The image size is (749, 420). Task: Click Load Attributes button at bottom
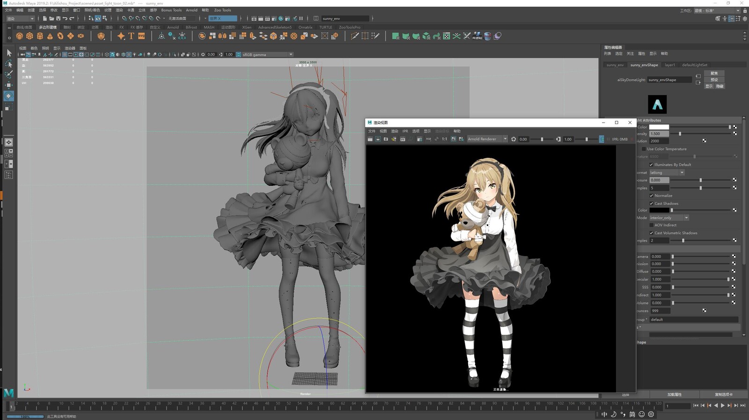[675, 395]
